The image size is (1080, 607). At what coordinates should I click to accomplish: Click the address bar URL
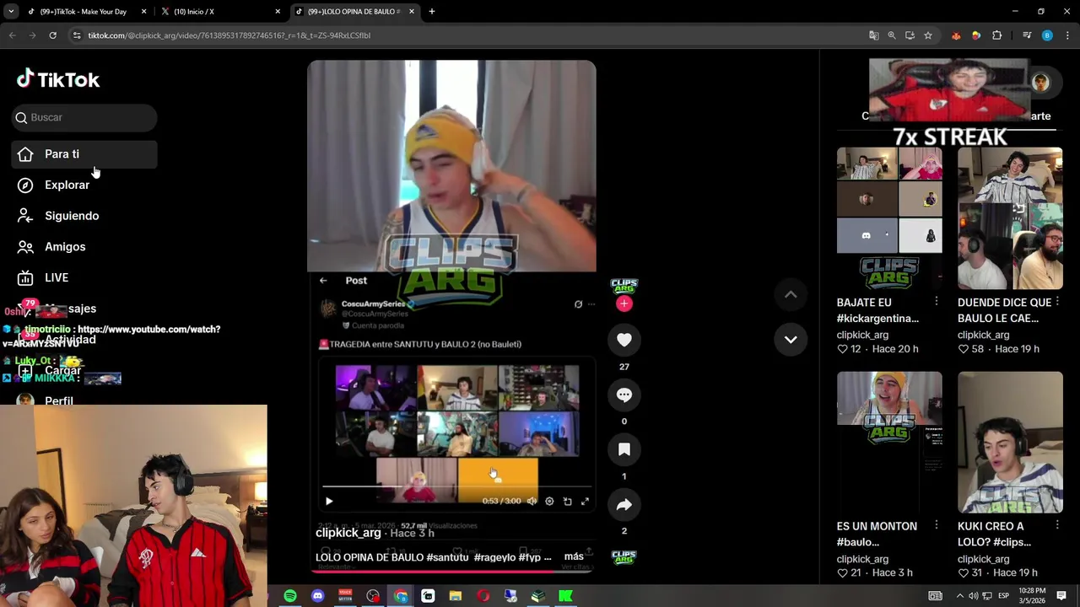pyautogui.click(x=229, y=35)
